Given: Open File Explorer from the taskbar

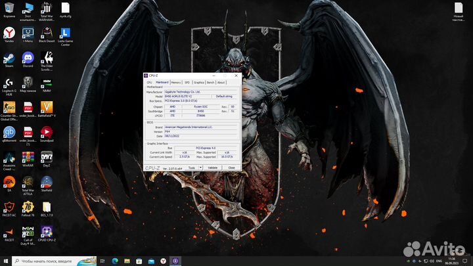Looking at the screenshot, I should (127, 261).
